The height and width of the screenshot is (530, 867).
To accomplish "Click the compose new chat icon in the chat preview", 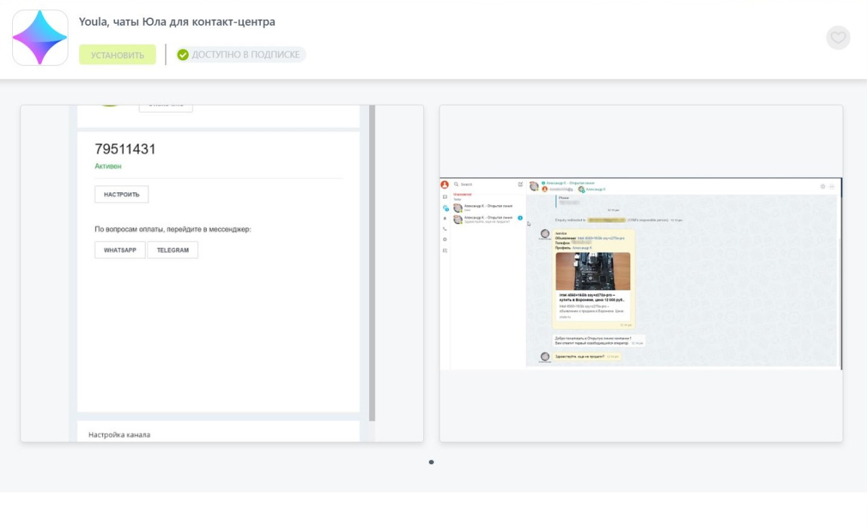I will (520, 184).
